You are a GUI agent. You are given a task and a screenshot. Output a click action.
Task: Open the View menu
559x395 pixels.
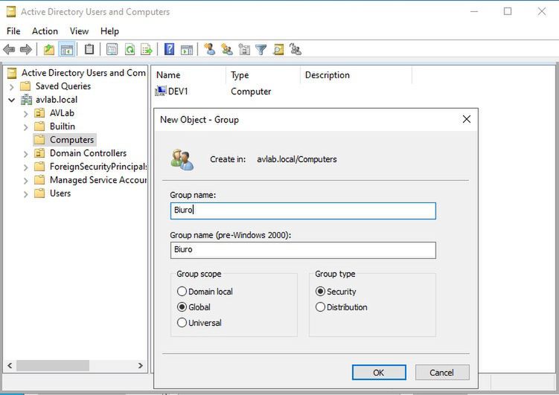coord(79,31)
